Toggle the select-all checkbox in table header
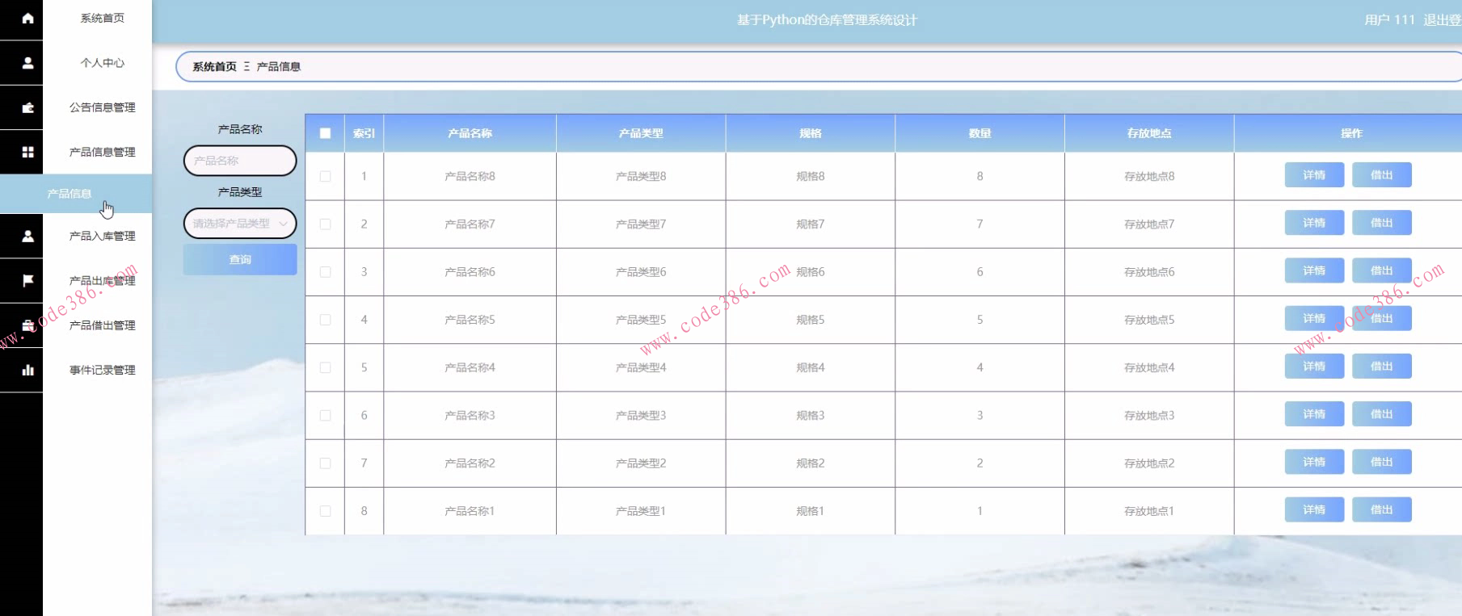 pyautogui.click(x=325, y=133)
